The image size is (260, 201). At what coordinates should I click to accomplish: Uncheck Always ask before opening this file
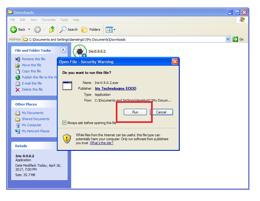point(64,123)
